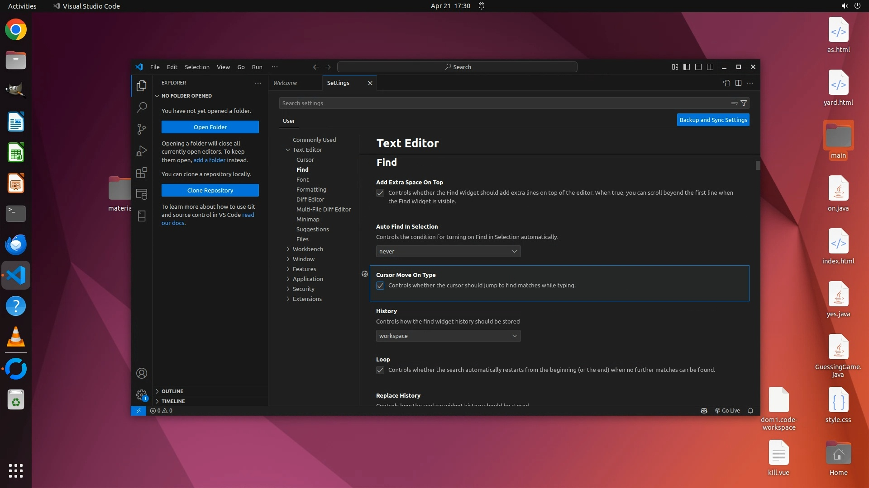Open the Run and Debug view

click(x=142, y=151)
